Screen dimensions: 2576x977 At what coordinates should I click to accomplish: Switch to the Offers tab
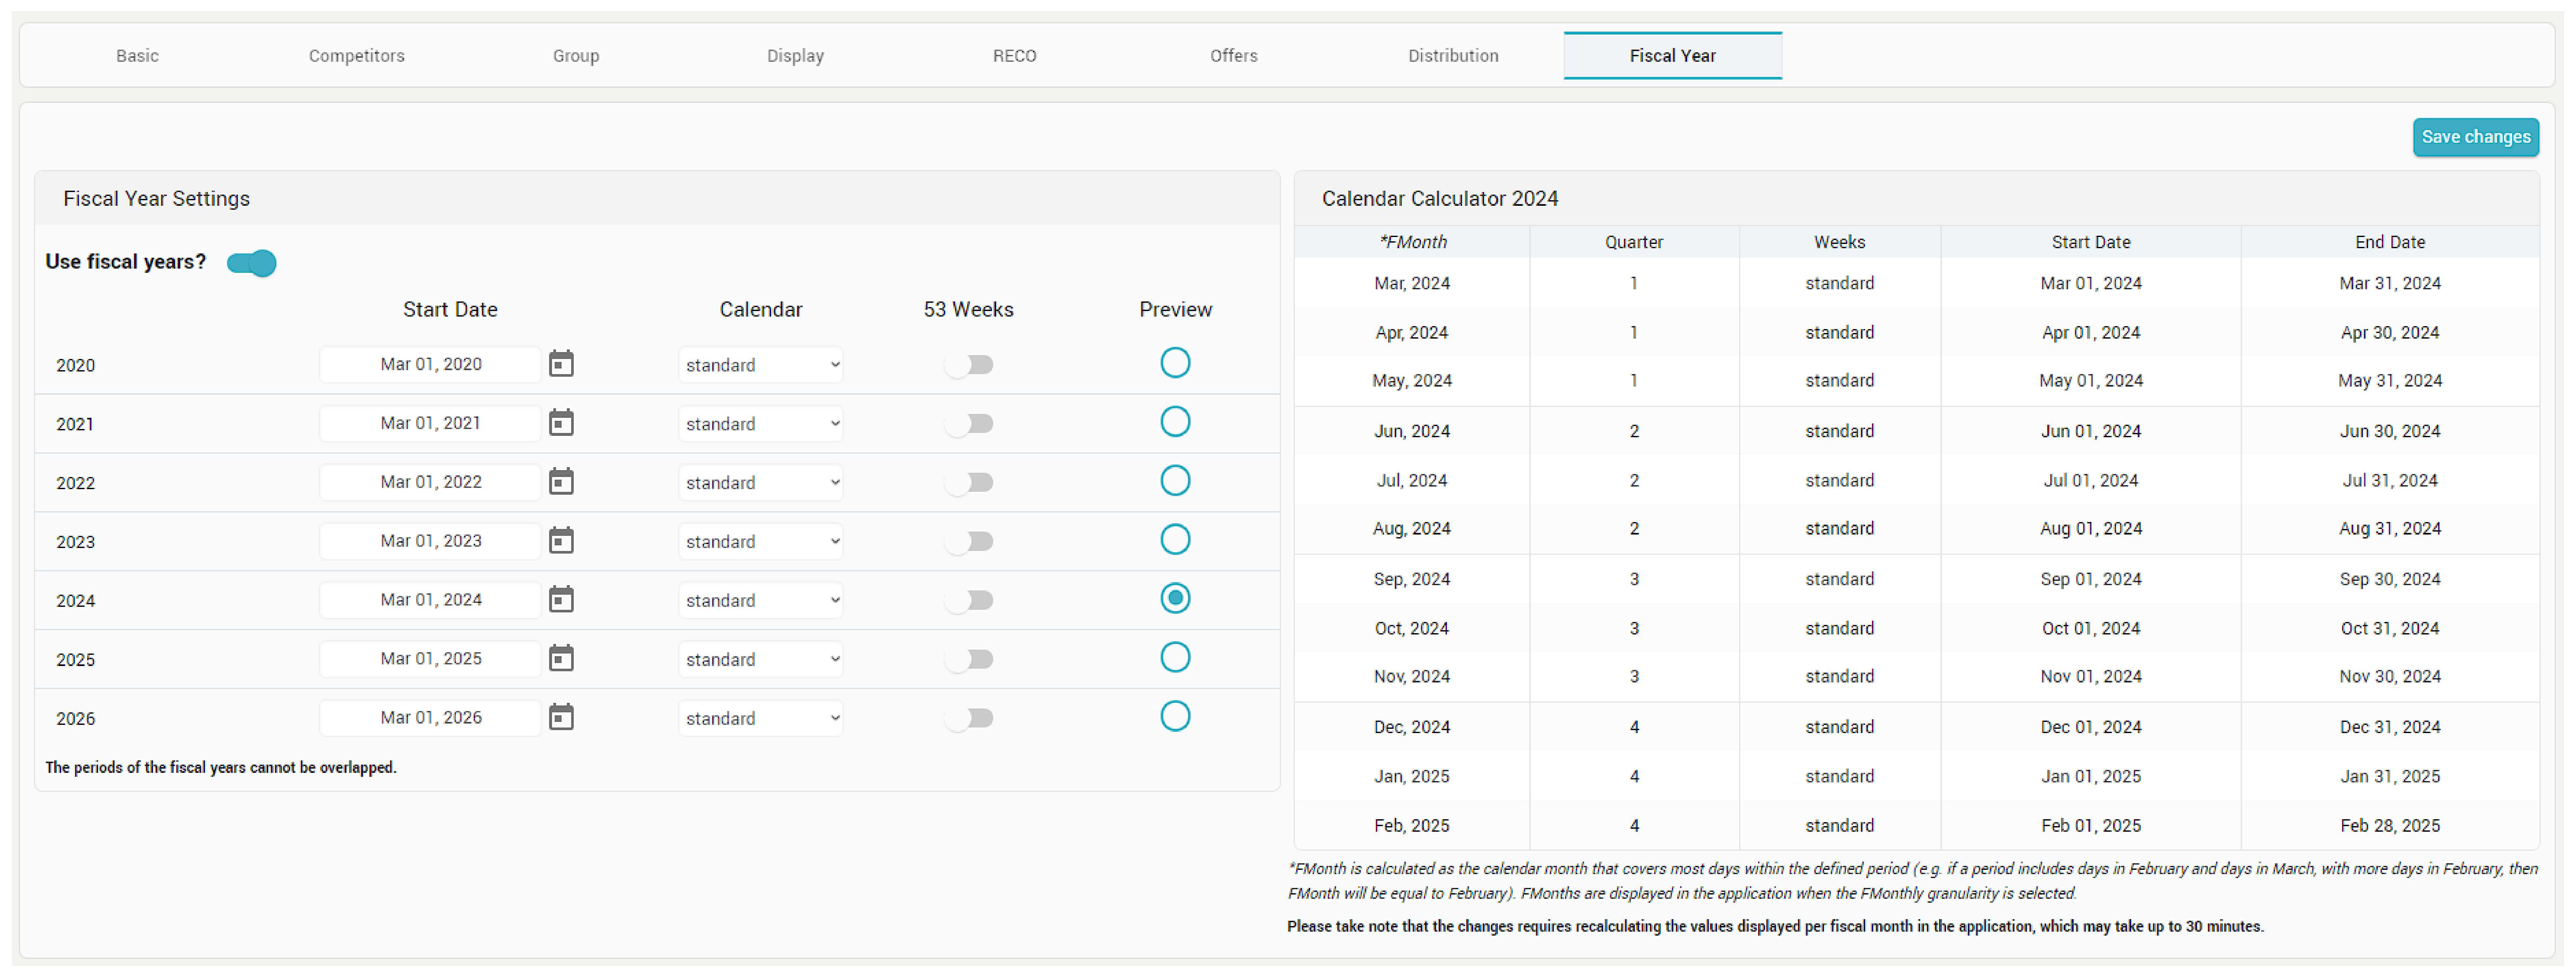[1234, 56]
